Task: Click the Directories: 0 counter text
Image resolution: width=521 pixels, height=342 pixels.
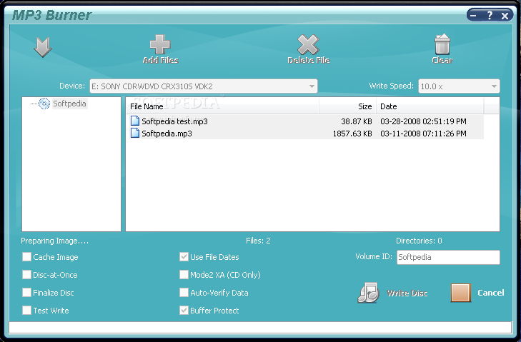Action: click(419, 241)
